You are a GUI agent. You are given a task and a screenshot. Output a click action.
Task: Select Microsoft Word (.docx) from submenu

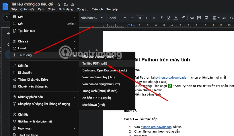tap(98, 57)
